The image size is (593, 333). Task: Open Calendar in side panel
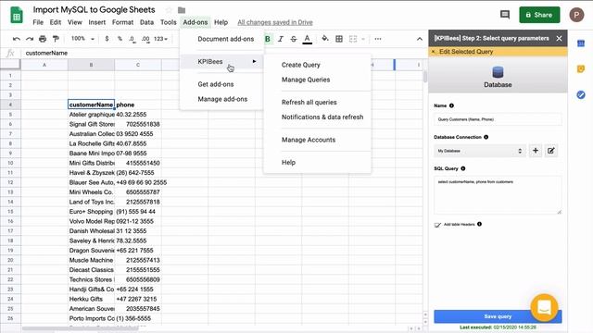pos(581,43)
